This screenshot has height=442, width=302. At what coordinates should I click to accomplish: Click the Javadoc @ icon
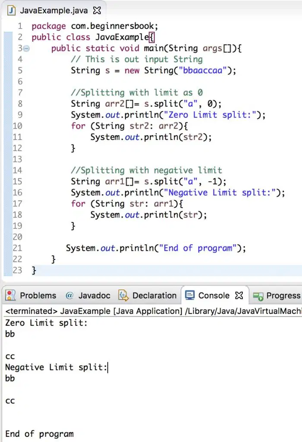coord(69,295)
